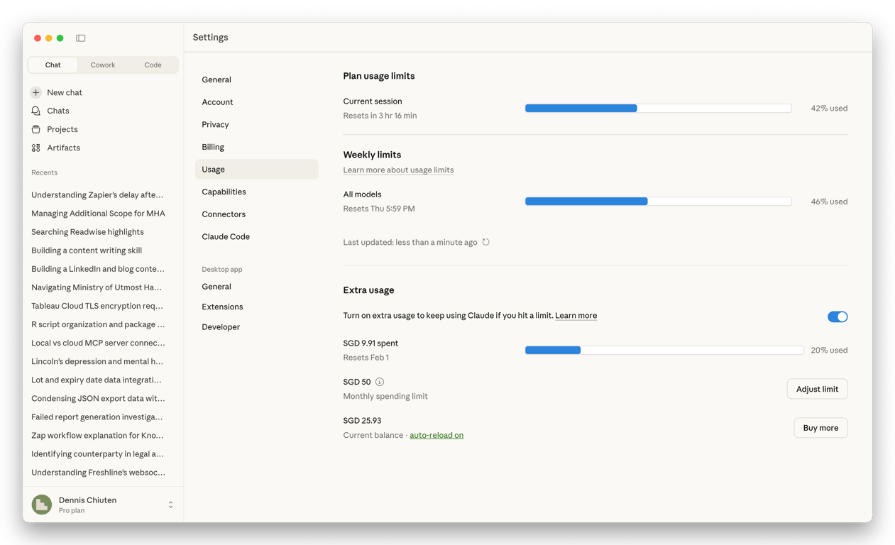The width and height of the screenshot is (895, 545).
Task: Click the Adjust limit button
Action: 817,389
